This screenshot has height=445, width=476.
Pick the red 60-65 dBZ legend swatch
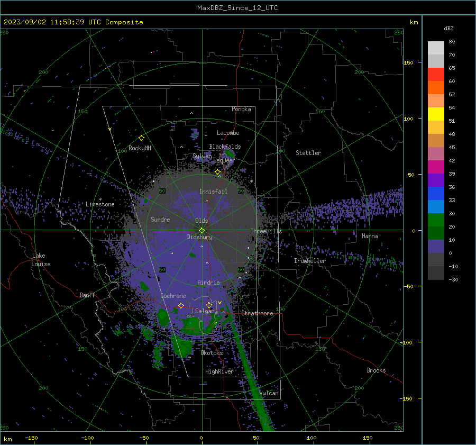pos(436,75)
